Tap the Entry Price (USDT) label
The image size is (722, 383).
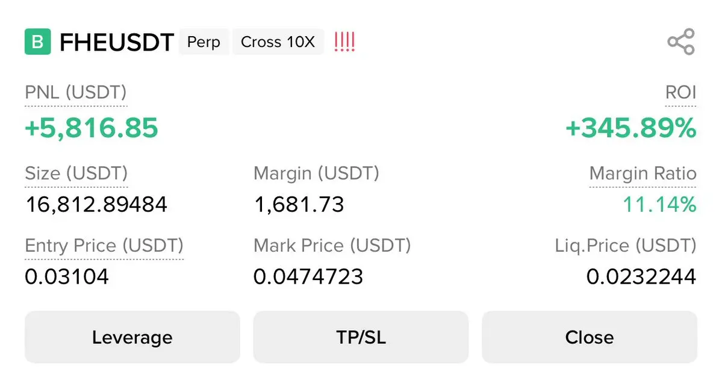104,246
